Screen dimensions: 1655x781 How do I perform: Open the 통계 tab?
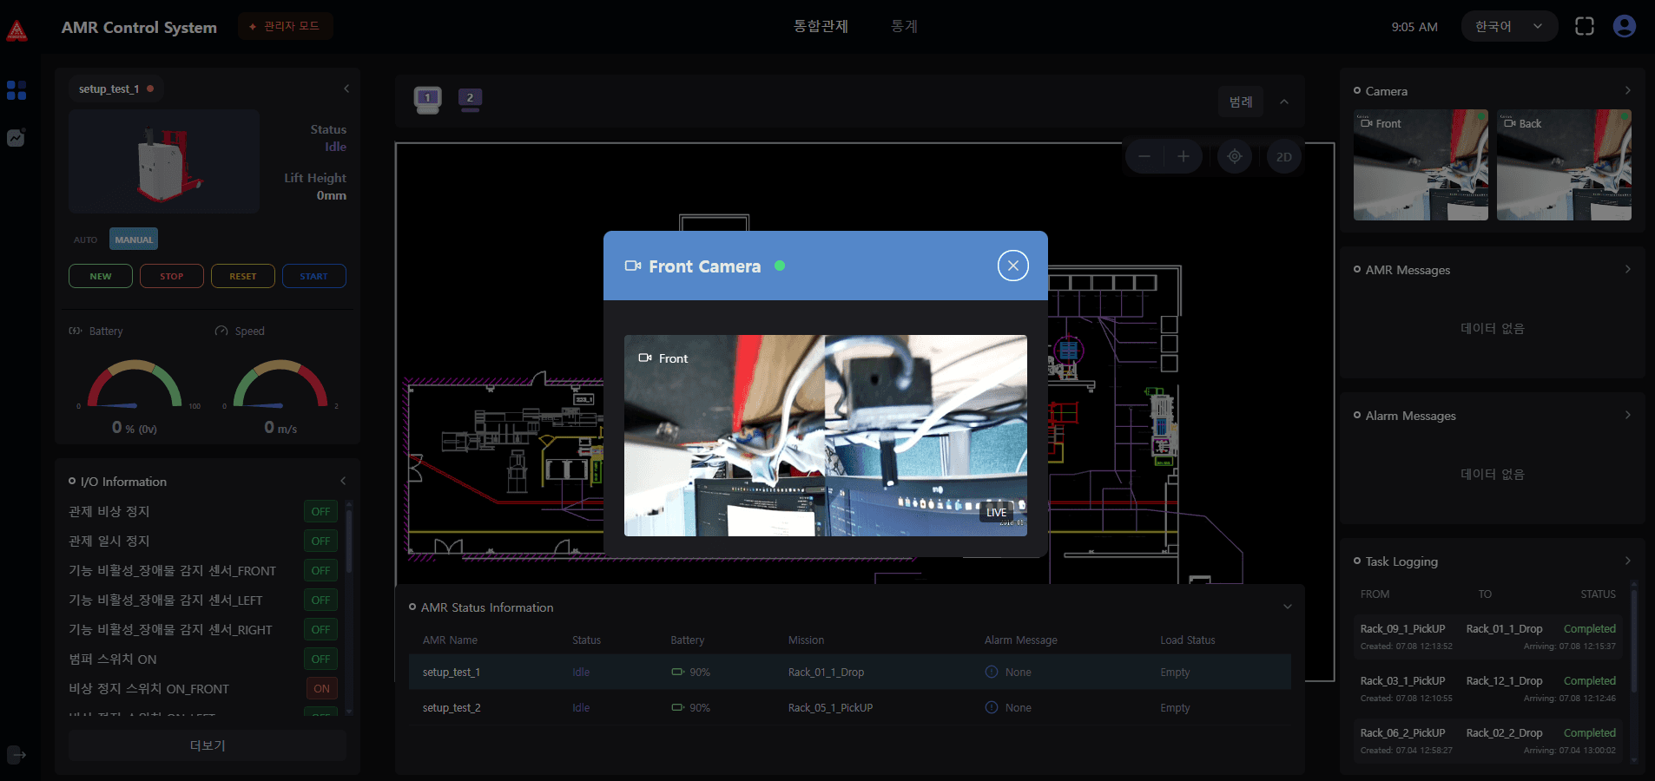(x=904, y=26)
